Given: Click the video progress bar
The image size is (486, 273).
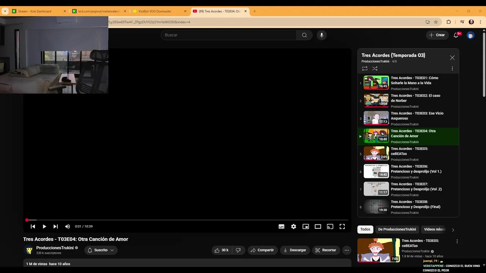Looking at the screenshot, I should tap(187, 220).
